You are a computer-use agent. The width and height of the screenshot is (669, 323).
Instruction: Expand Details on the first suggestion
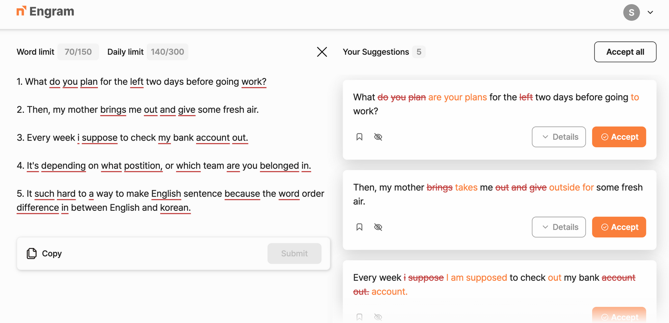tap(559, 136)
